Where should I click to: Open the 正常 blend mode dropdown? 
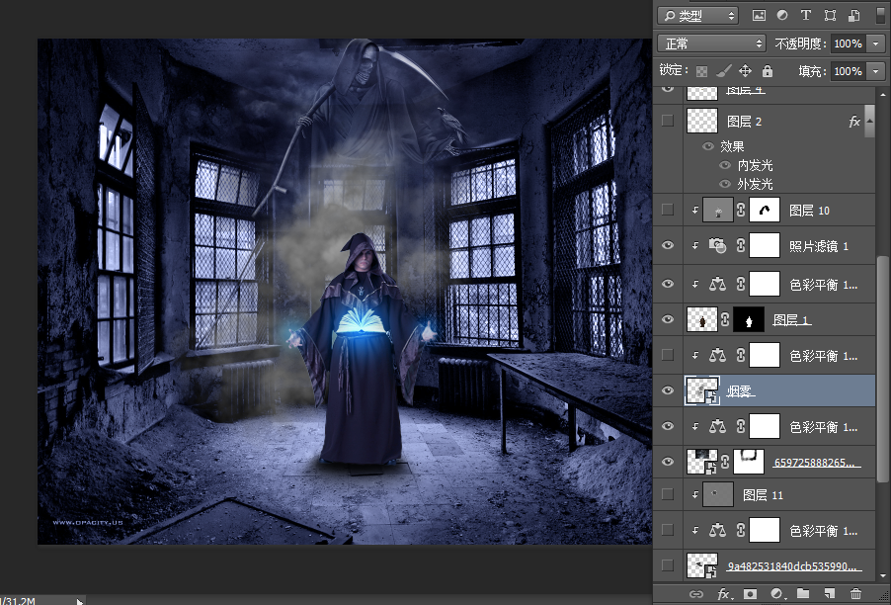pos(711,43)
